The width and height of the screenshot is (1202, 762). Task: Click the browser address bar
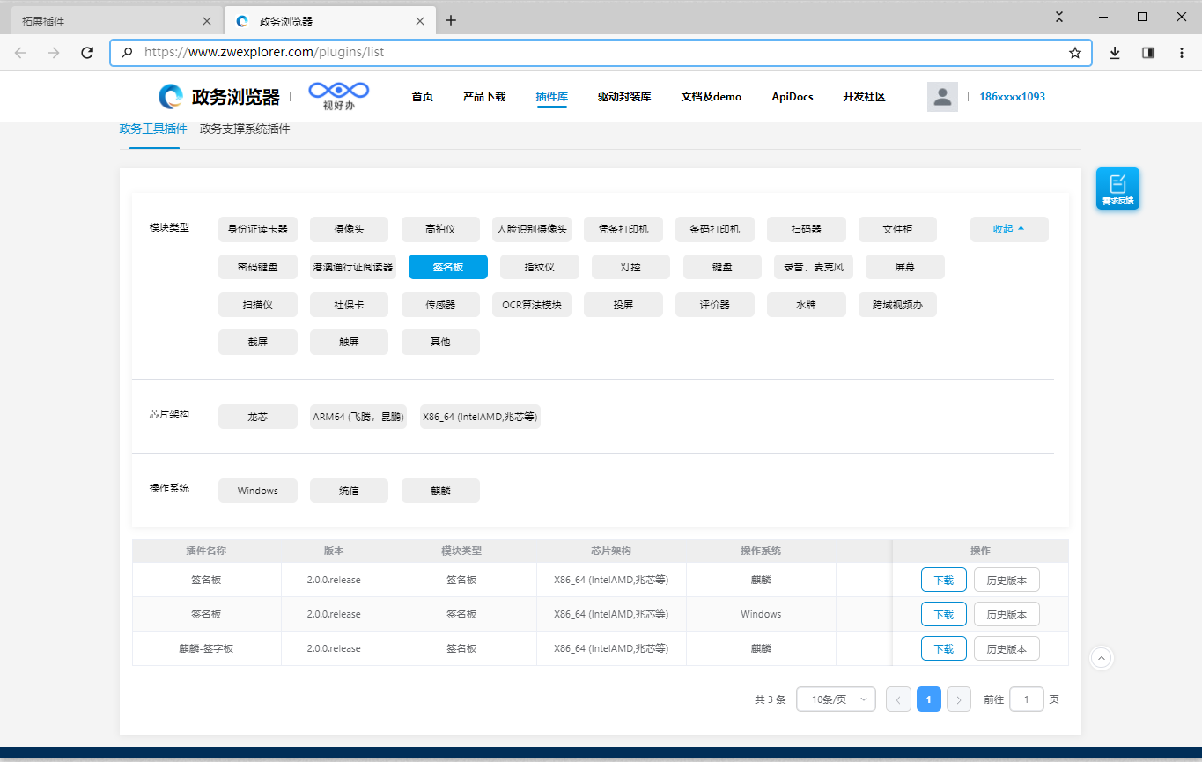[601, 53]
